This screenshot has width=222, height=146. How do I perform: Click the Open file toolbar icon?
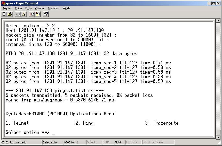pyautogui.click(x=10, y=14)
